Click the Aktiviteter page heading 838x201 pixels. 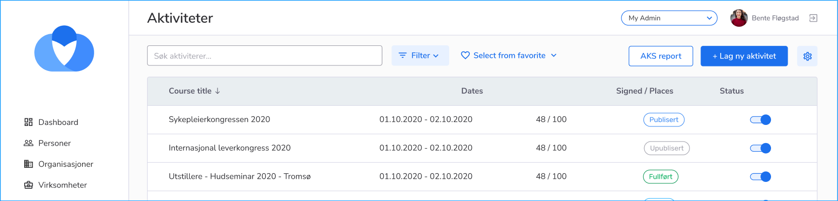180,18
